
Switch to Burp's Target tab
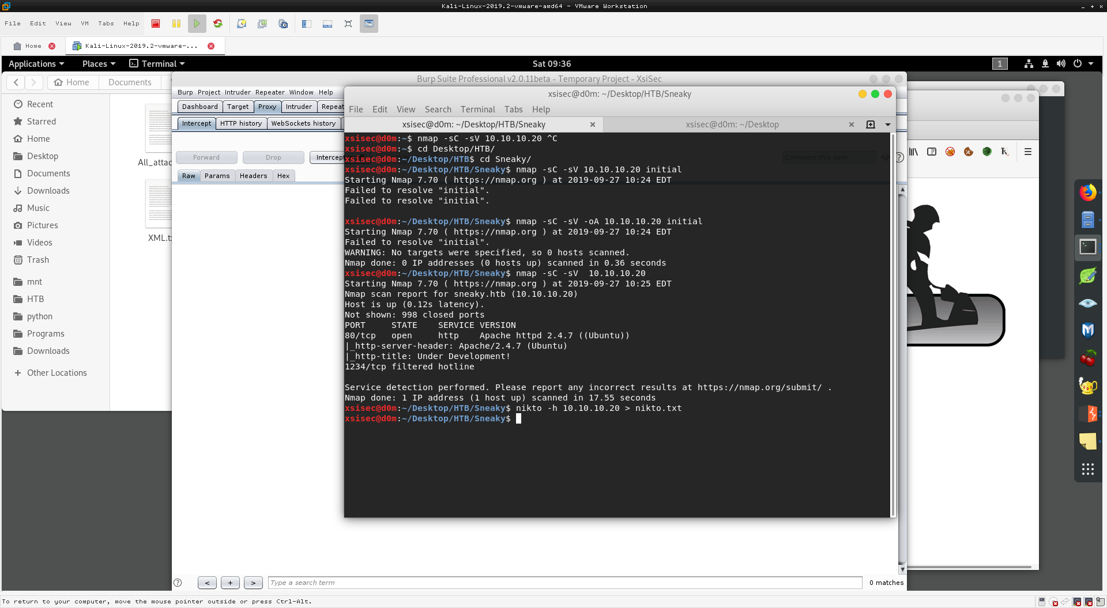pyautogui.click(x=238, y=107)
